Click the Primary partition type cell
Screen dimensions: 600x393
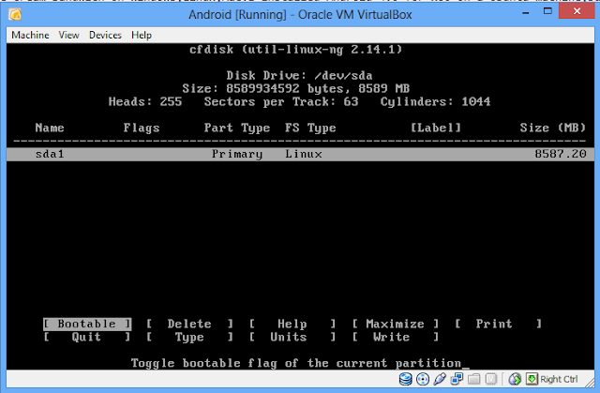(x=237, y=154)
